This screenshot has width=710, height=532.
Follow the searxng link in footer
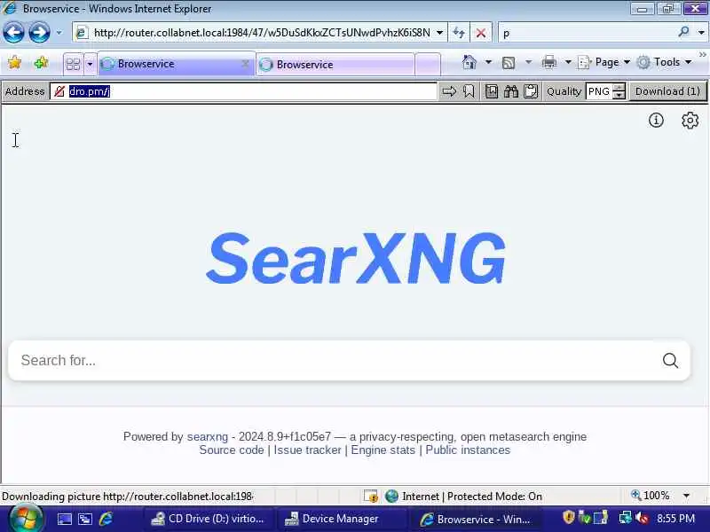coord(208,436)
